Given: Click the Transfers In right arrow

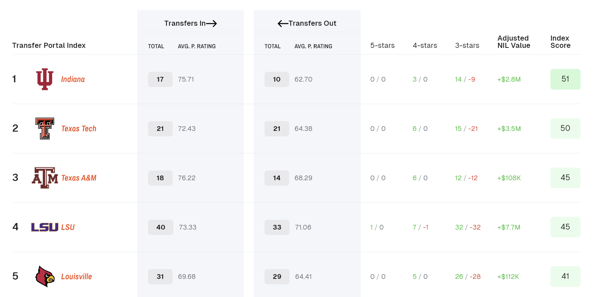Looking at the screenshot, I should 212,24.
